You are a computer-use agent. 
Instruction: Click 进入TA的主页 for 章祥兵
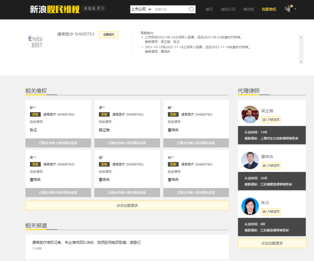pos(271,166)
